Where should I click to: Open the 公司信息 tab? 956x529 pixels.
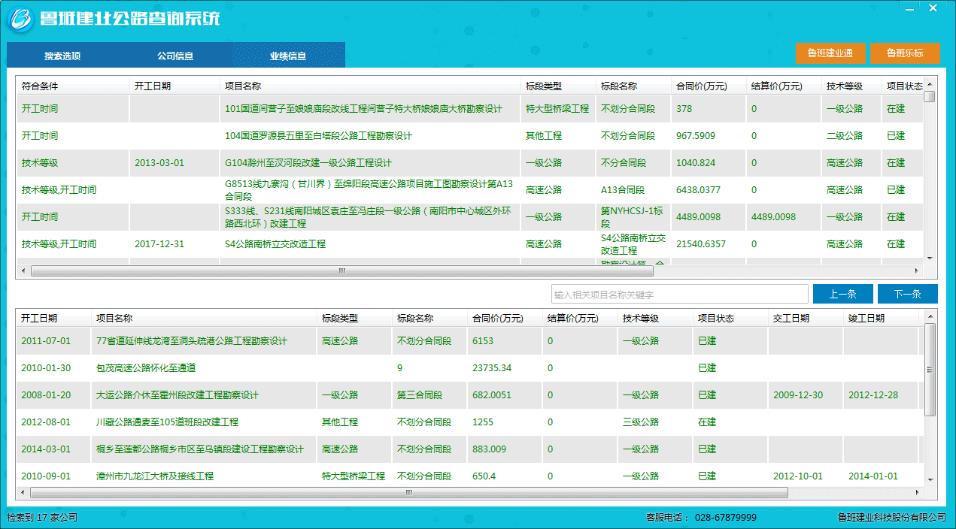[175, 56]
